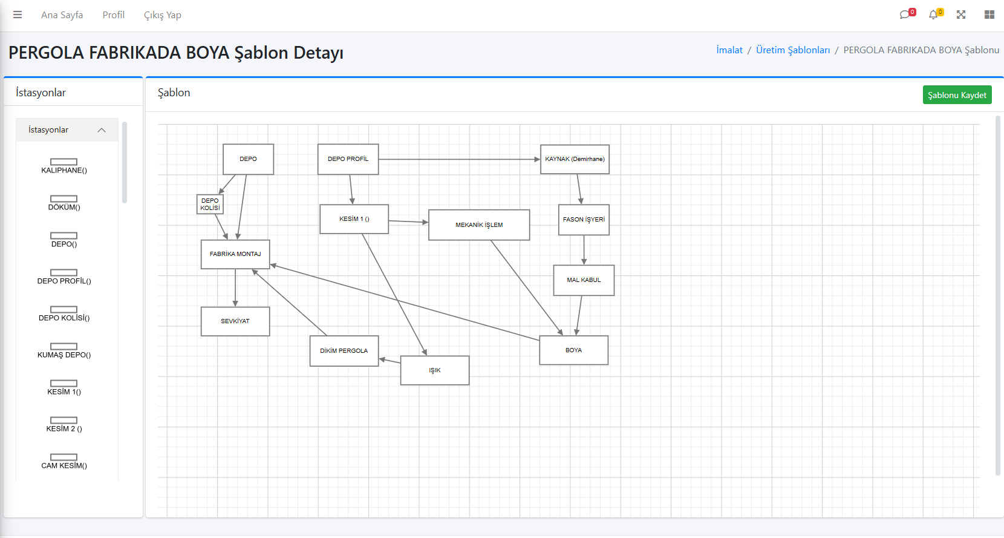Open the Profil menu item
1004x538 pixels.
point(113,15)
